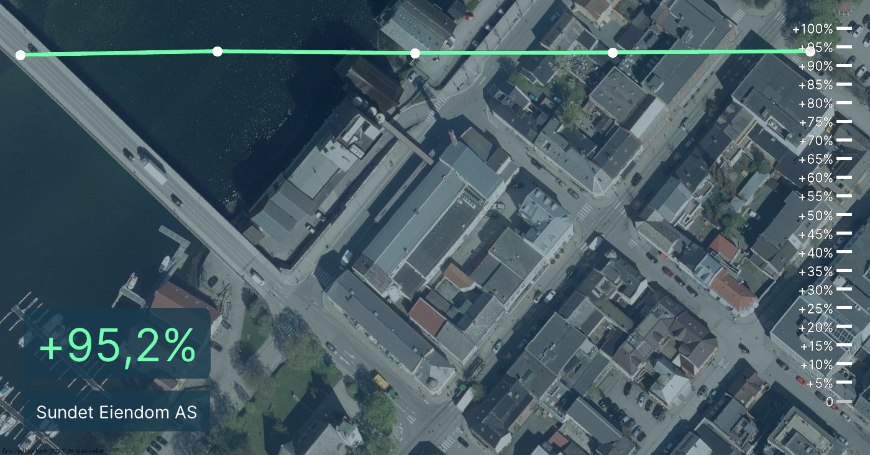Click the first data point on the bridge
The width and height of the screenshot is (870, 455).
[x=21, y=55]
